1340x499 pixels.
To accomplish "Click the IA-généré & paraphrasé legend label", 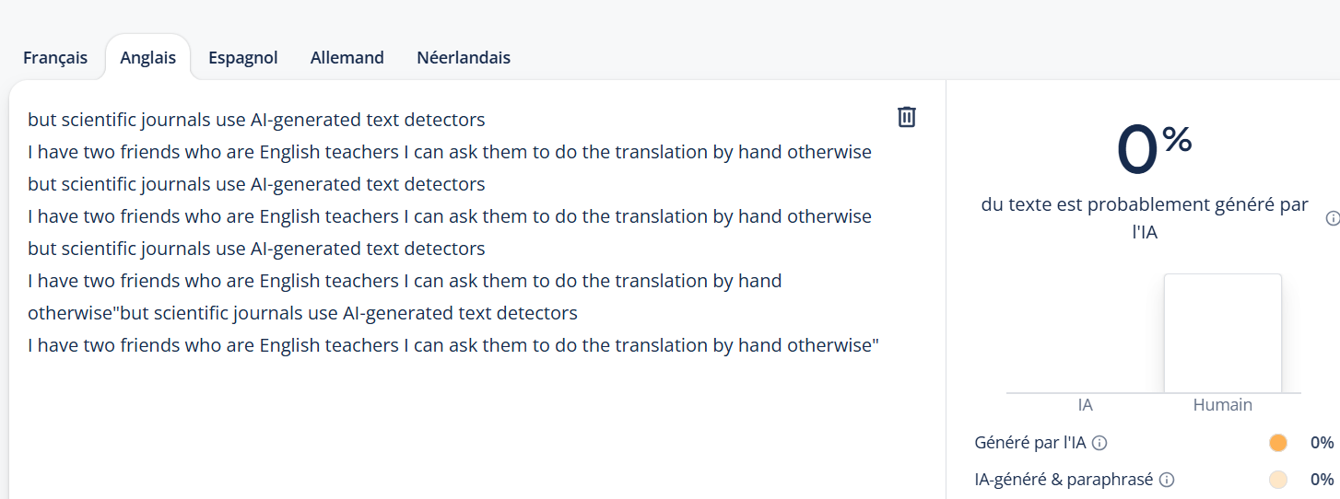I will 1064,480.
